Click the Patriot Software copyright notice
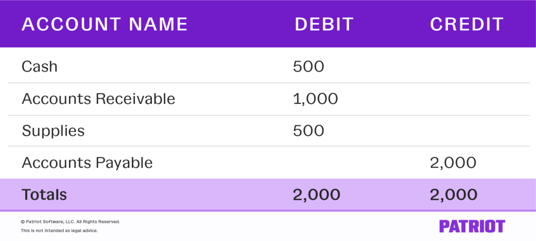The width and height of the screenshot is (536, 241). (70, 222)
